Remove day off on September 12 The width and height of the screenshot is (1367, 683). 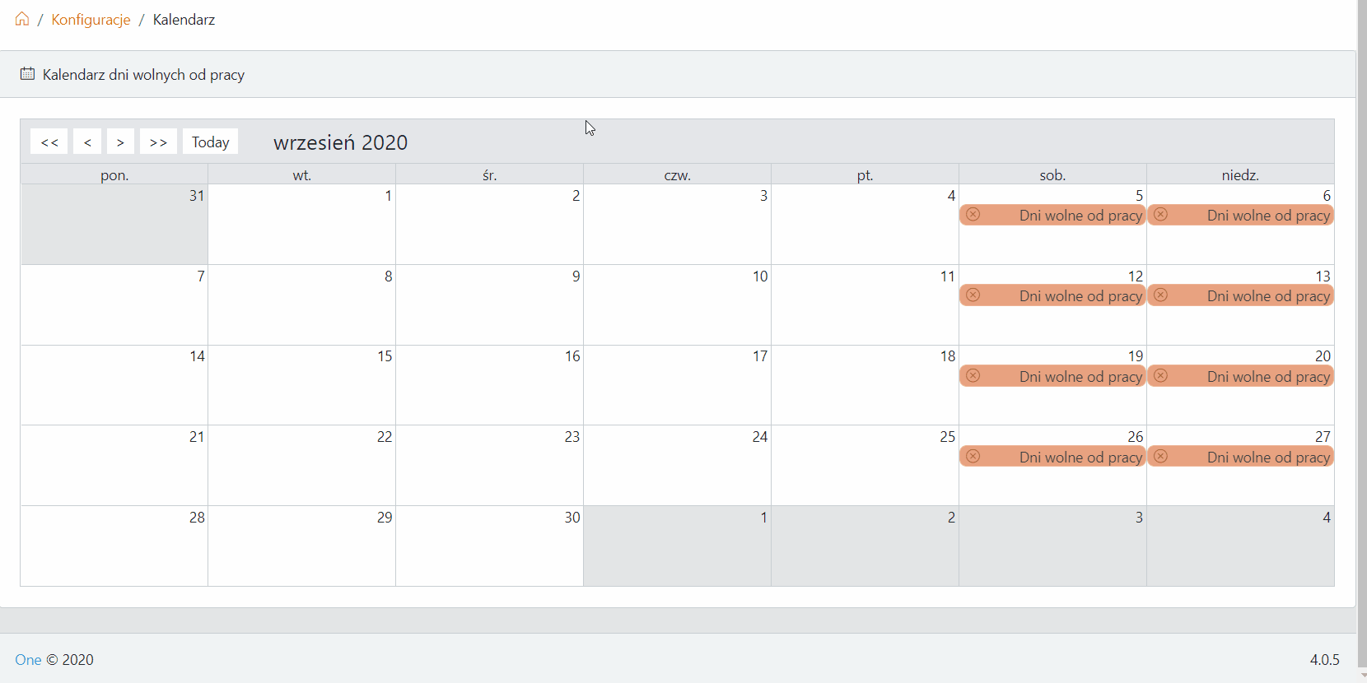[x=973, y=295]
